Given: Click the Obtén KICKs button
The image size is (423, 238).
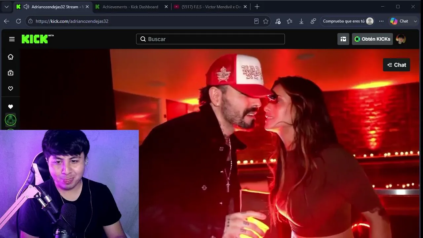Looking at the screenshot, I should [x=372, y=39].
